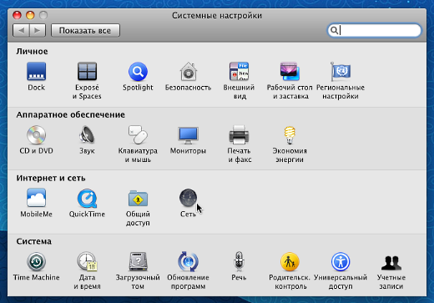Close the Системные настройки window
The image size is (434, 303).
coord(17,15)
